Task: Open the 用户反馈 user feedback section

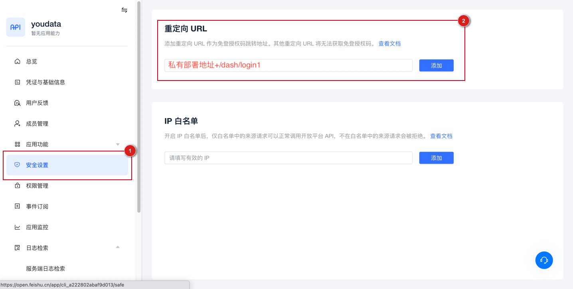Action: coord(36,102)
